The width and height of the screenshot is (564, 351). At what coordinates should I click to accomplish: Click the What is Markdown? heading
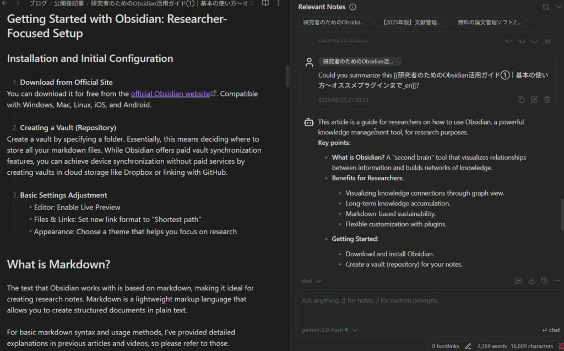[x=58, y=264]
